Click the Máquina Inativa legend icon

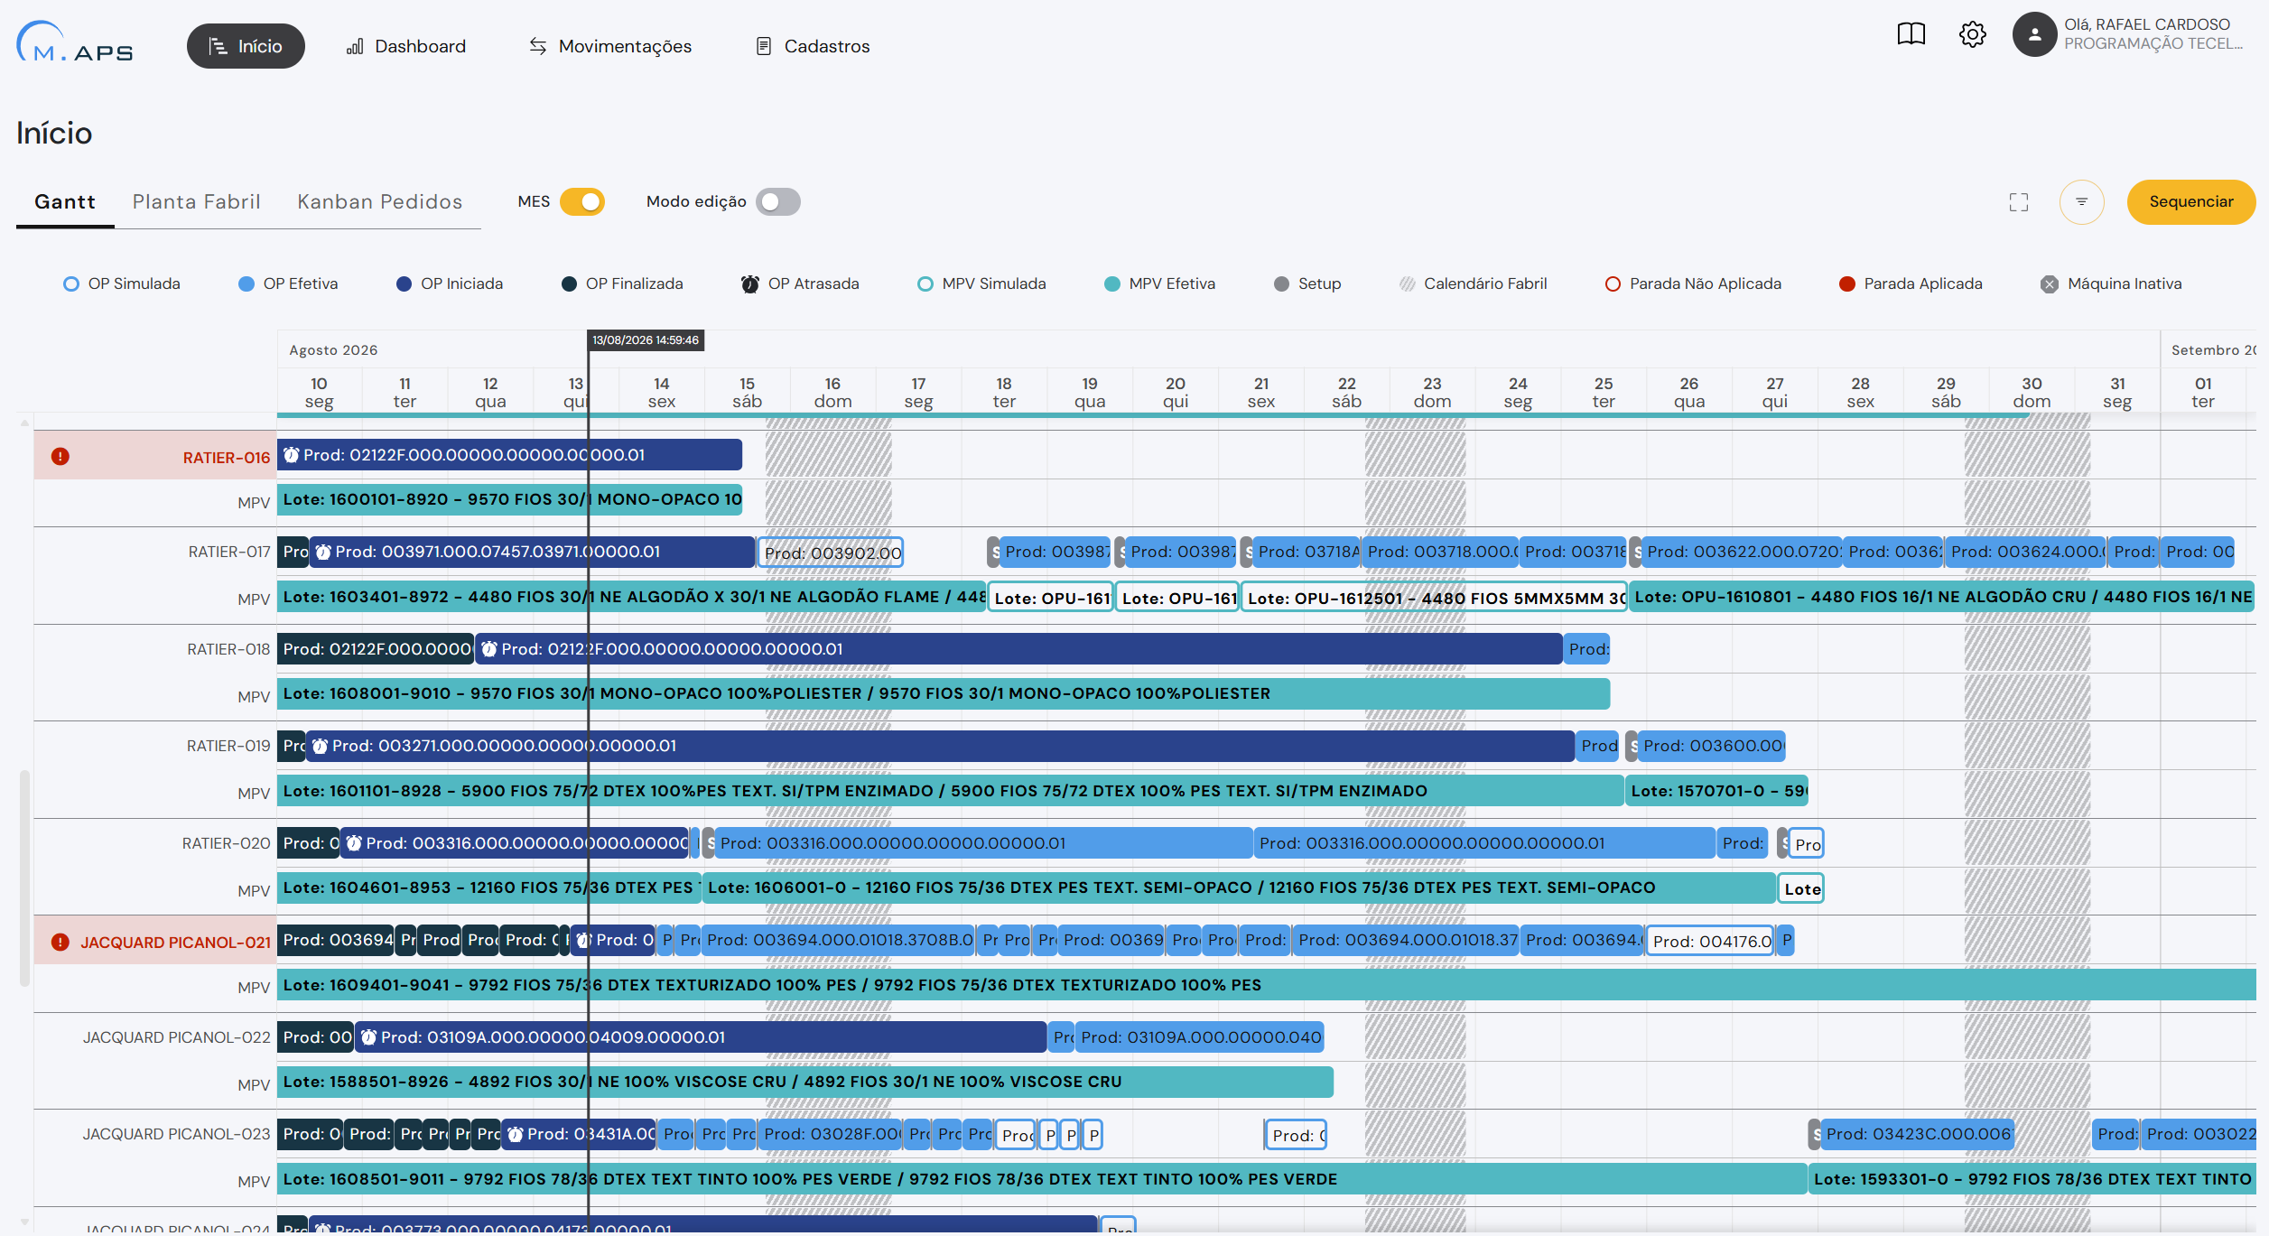(2049, 283)
